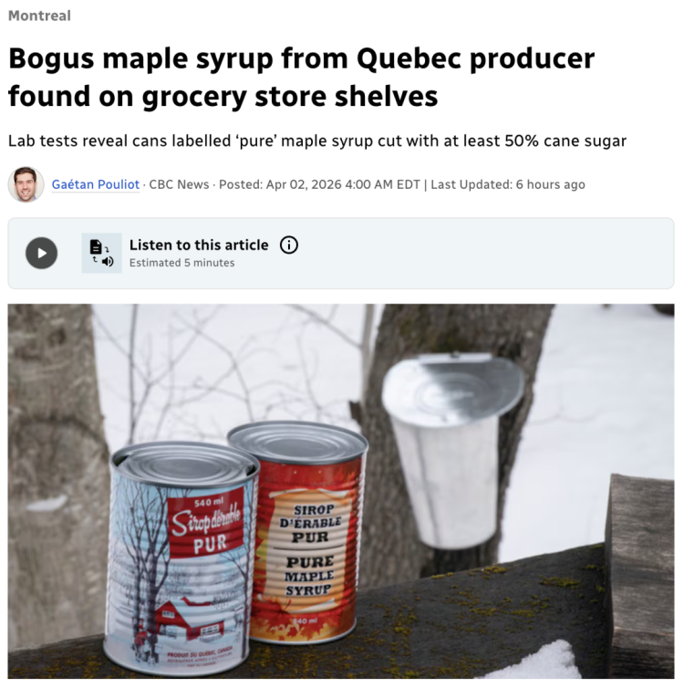Click the maple syrup cans photo
Screen dimensions: 684x689
(x=341, y=491)
